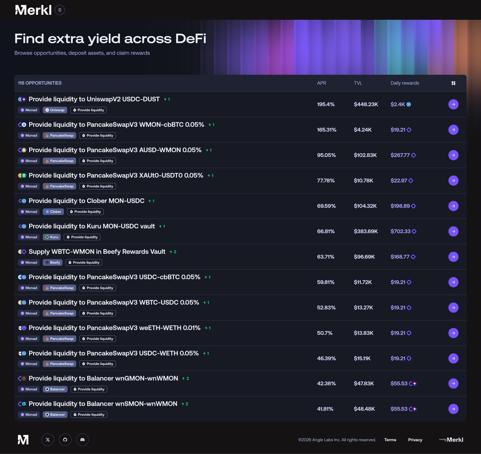Click $168.77 daily rewards value

click(x=400, y=257)
